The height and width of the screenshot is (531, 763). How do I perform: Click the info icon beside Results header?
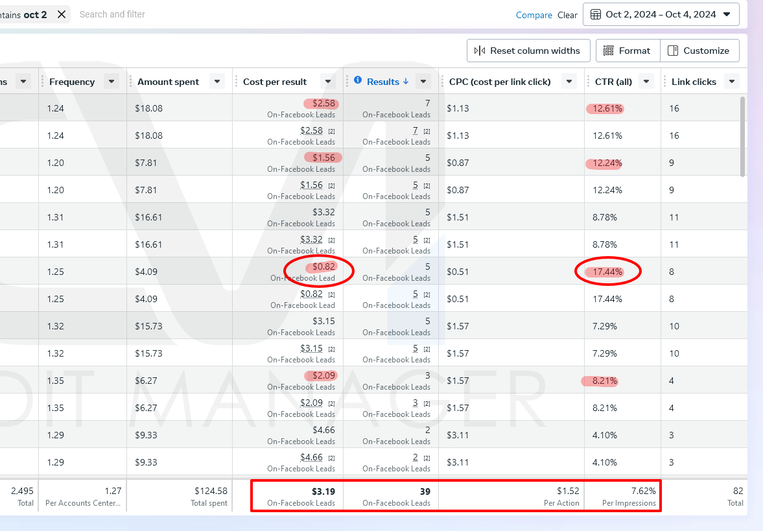(x=358, y=80)
